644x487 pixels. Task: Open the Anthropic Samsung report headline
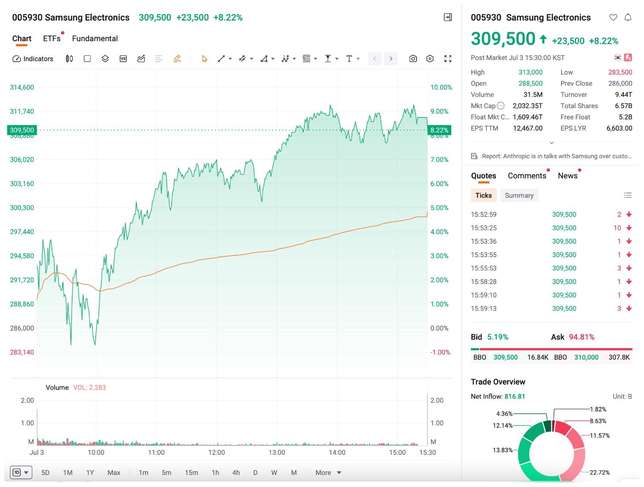(557, 156)
